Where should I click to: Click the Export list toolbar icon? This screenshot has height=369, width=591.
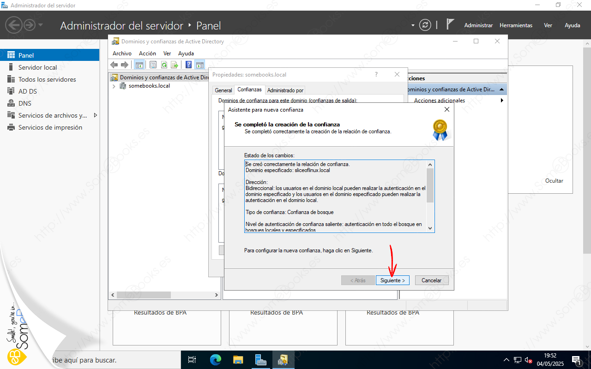[175, 65]
